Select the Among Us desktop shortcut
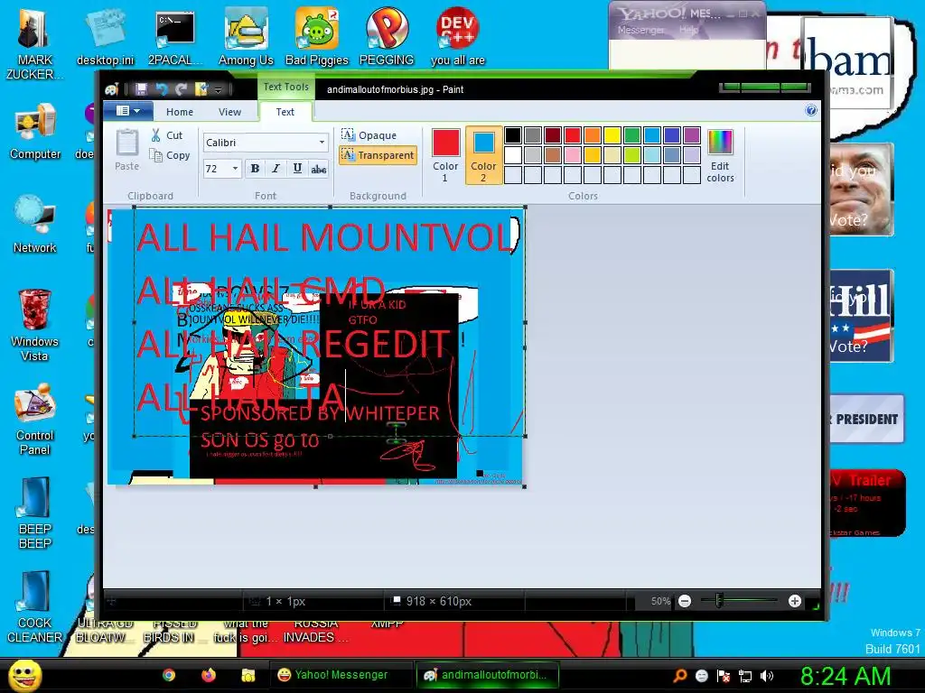The height and width of the screenshot is (693, 925). [x=246, y=36]
